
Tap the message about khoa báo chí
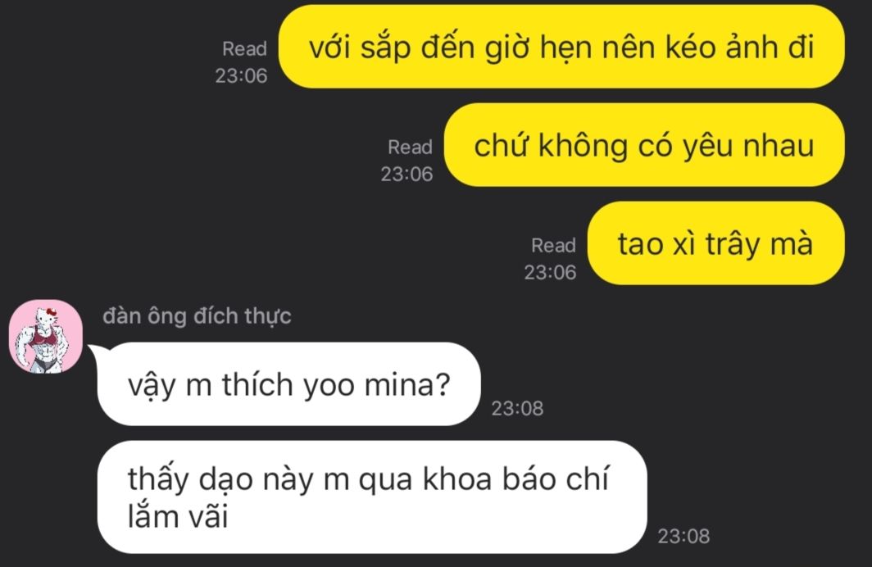(372, 497)
